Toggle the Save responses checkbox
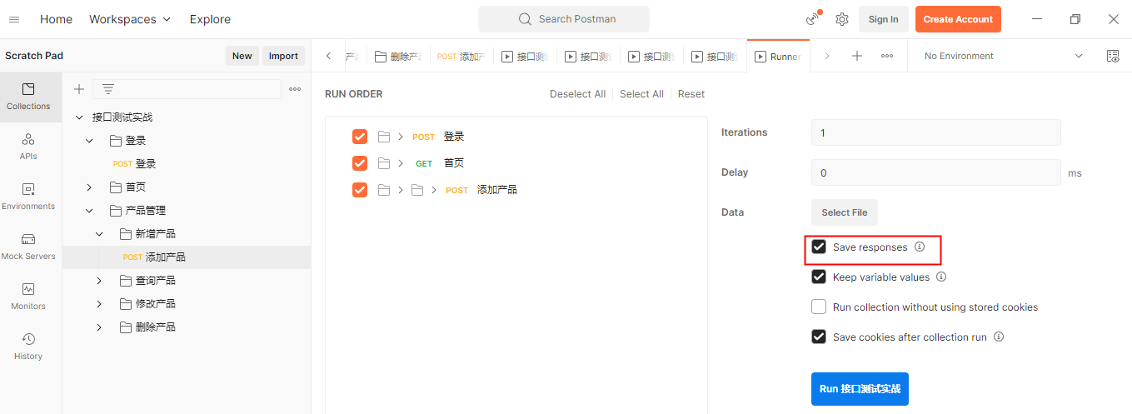 pyautogui.click(x=819, y=247)
